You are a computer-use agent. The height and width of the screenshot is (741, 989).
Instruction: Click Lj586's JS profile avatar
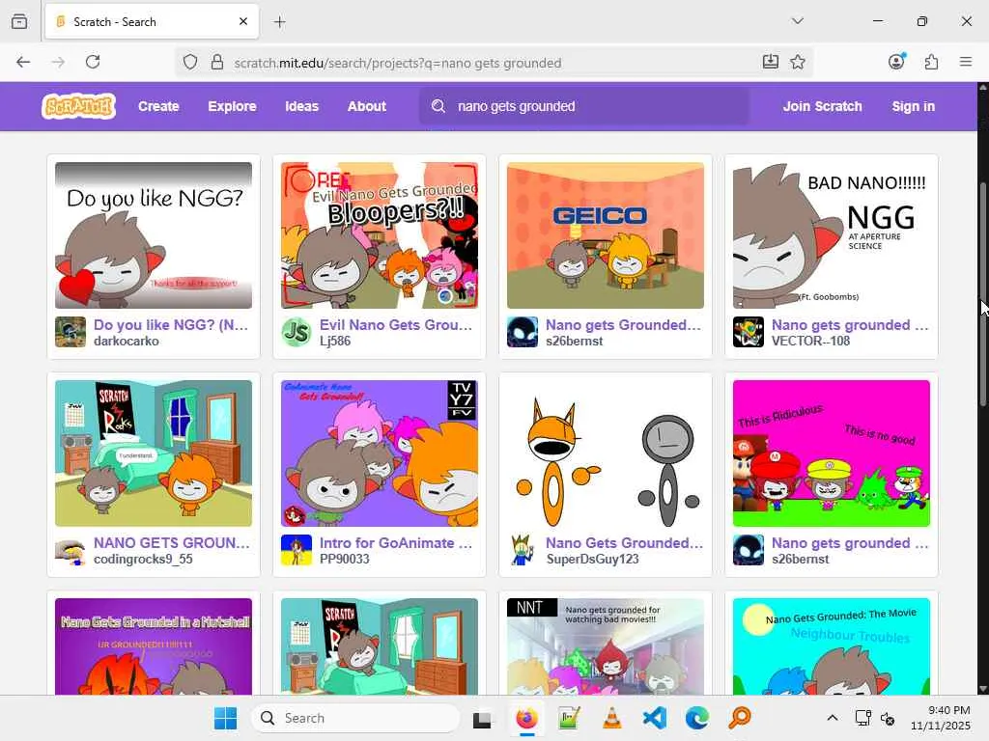point(297,332)
